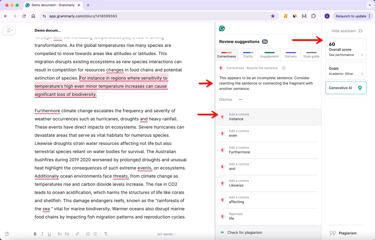Viewport: 375px width, 240px height.
Task: Open 'Add a comma Furthermore' suggestion
Action: [x=268, y=150]
